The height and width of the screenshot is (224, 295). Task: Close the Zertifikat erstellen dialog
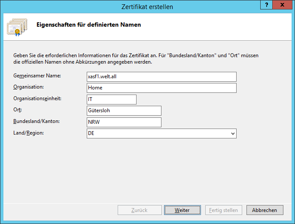[282, 5]
